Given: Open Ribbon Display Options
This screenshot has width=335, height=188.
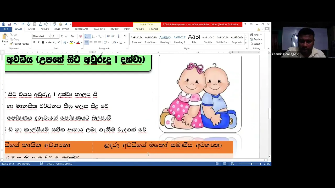Looking at the screenshot, I should point(251,24).
